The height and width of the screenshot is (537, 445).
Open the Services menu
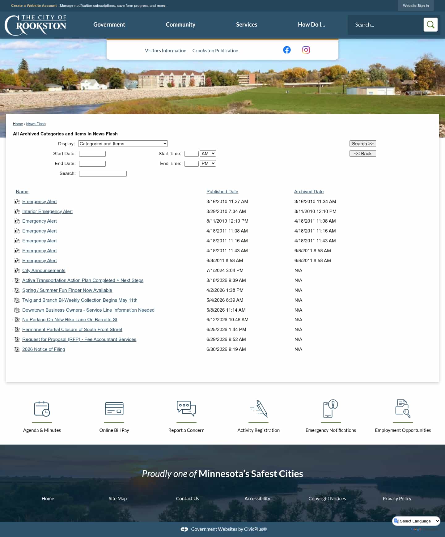247,24
